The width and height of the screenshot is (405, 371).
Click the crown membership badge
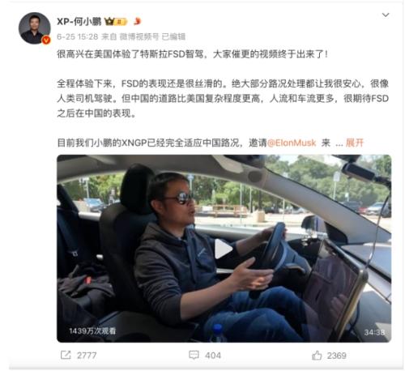116,21
